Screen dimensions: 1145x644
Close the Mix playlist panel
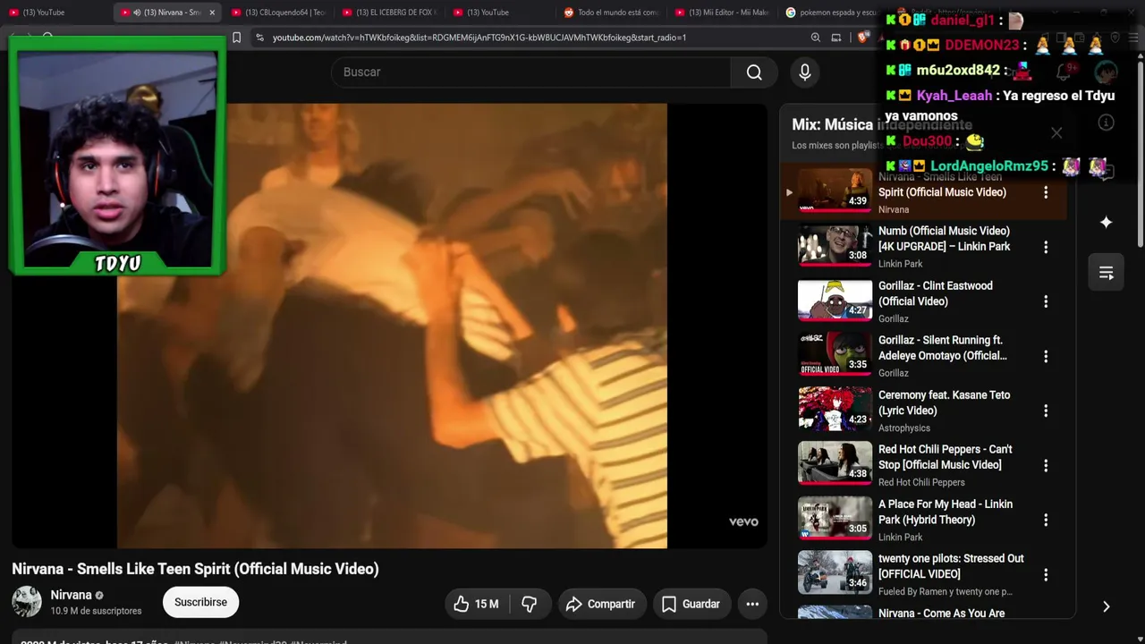(1056, 132)
